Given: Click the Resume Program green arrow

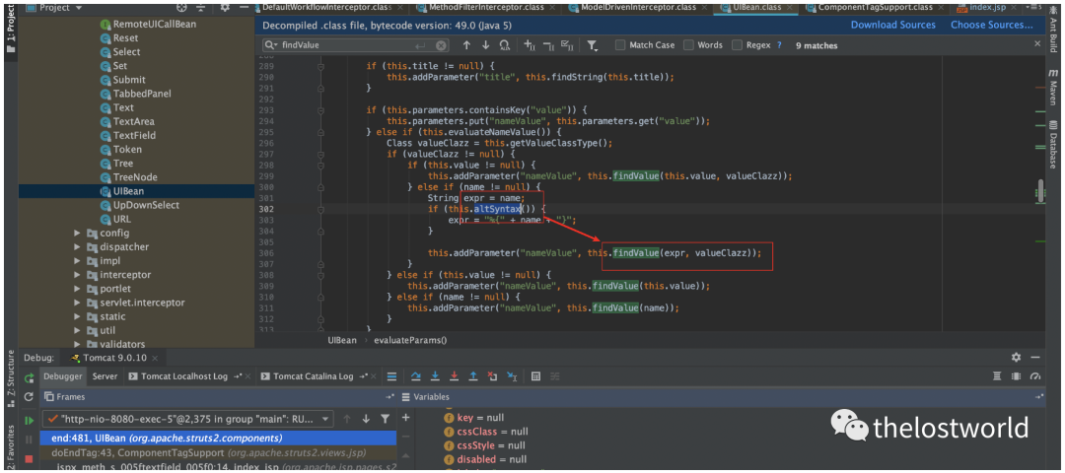Looking at the screenshot, I should (x=29, y=421).
